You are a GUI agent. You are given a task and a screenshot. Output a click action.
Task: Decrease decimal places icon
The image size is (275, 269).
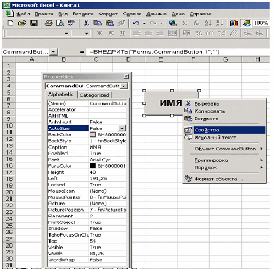(x=234, y=33)
